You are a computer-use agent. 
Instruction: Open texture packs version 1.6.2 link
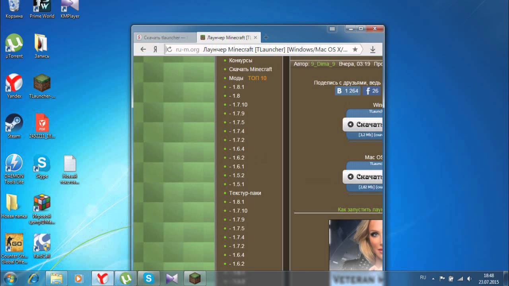click(x=237, y=264)
